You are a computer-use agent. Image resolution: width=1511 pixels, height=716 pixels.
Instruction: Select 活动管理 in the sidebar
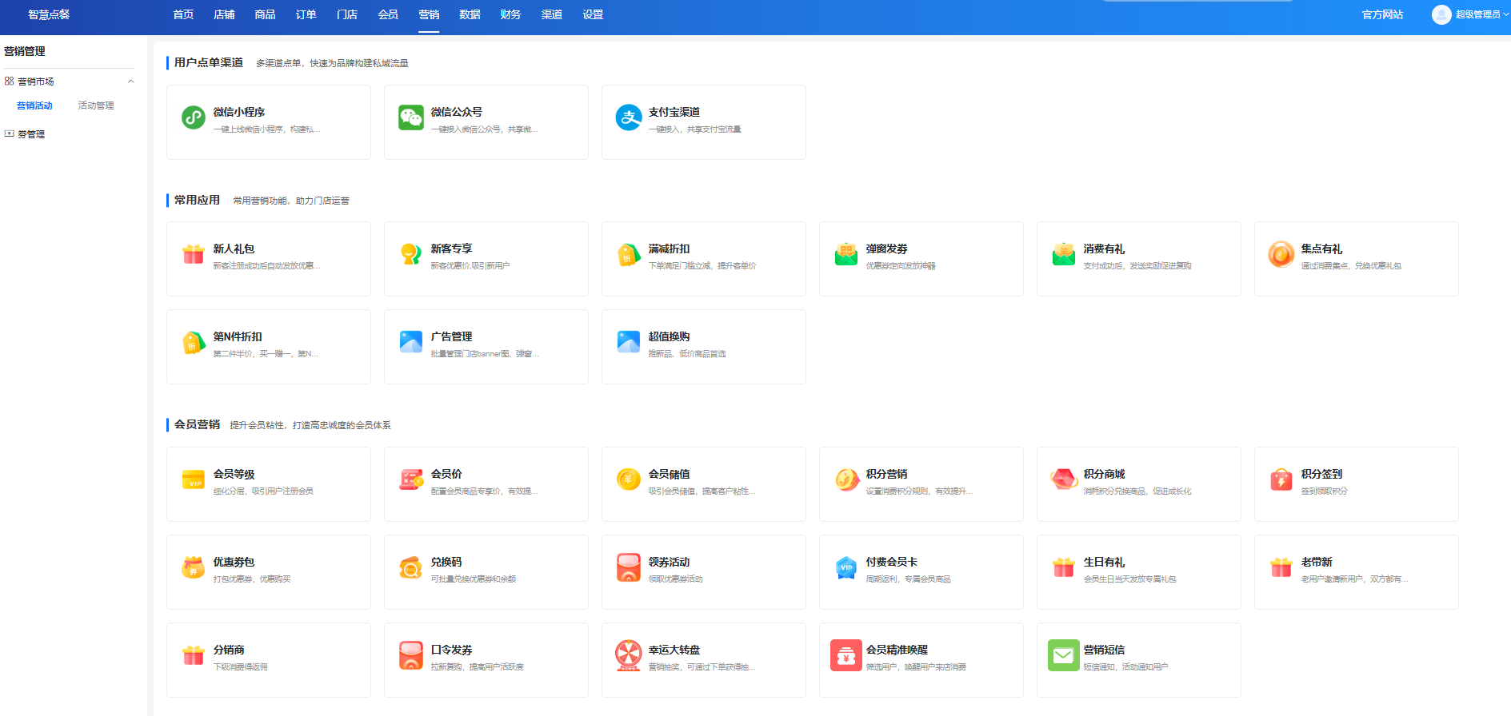pos(96,105)
